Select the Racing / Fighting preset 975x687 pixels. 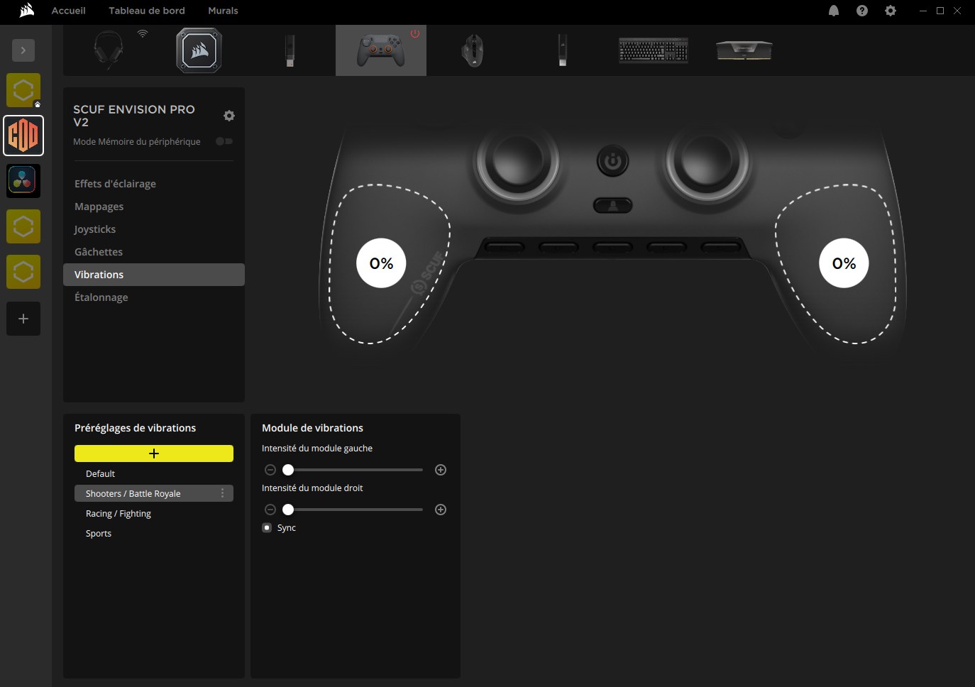coord(119,513)
